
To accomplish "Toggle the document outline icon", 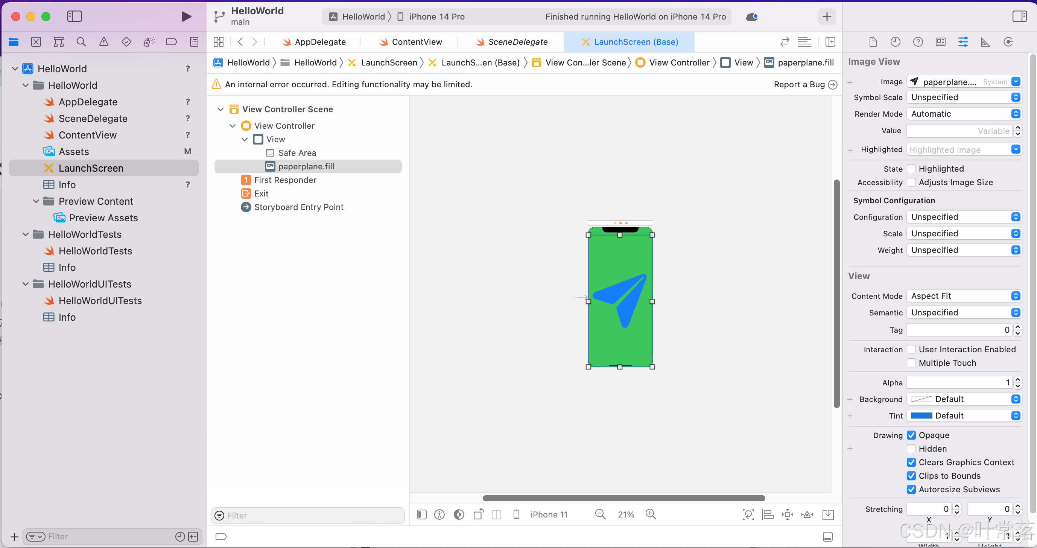I will 421,514.
